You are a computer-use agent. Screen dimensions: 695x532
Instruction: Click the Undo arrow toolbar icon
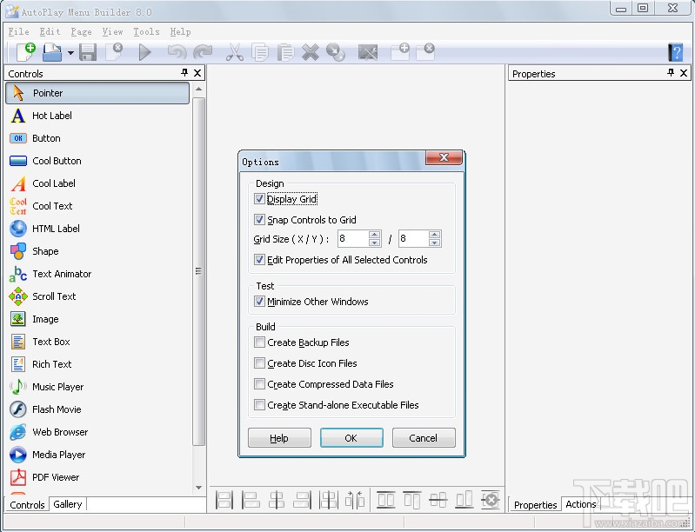coord(177,52)
